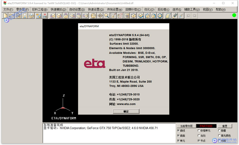Click the view cube icon left of hexagon cube
The height and width of the screenshot is (145, 239).
tap(154, 16)
